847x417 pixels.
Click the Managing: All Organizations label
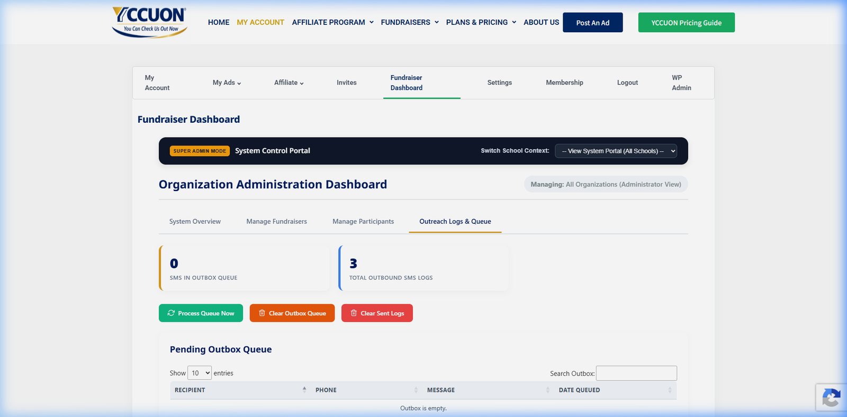click(x=606, y=184)
